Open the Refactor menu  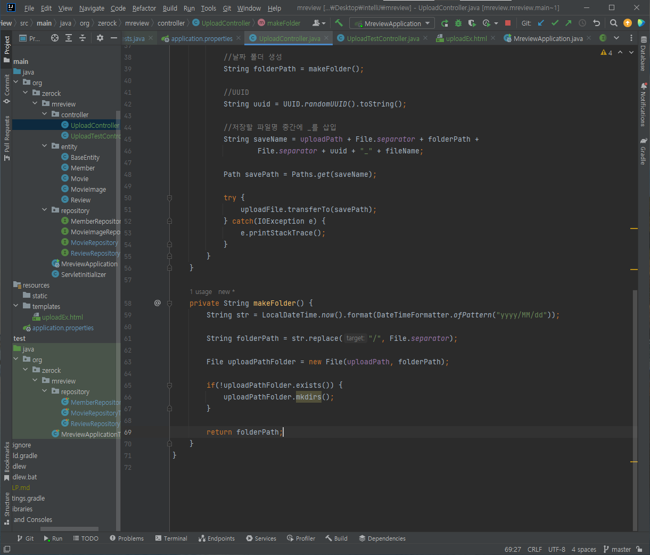(144, 8)
